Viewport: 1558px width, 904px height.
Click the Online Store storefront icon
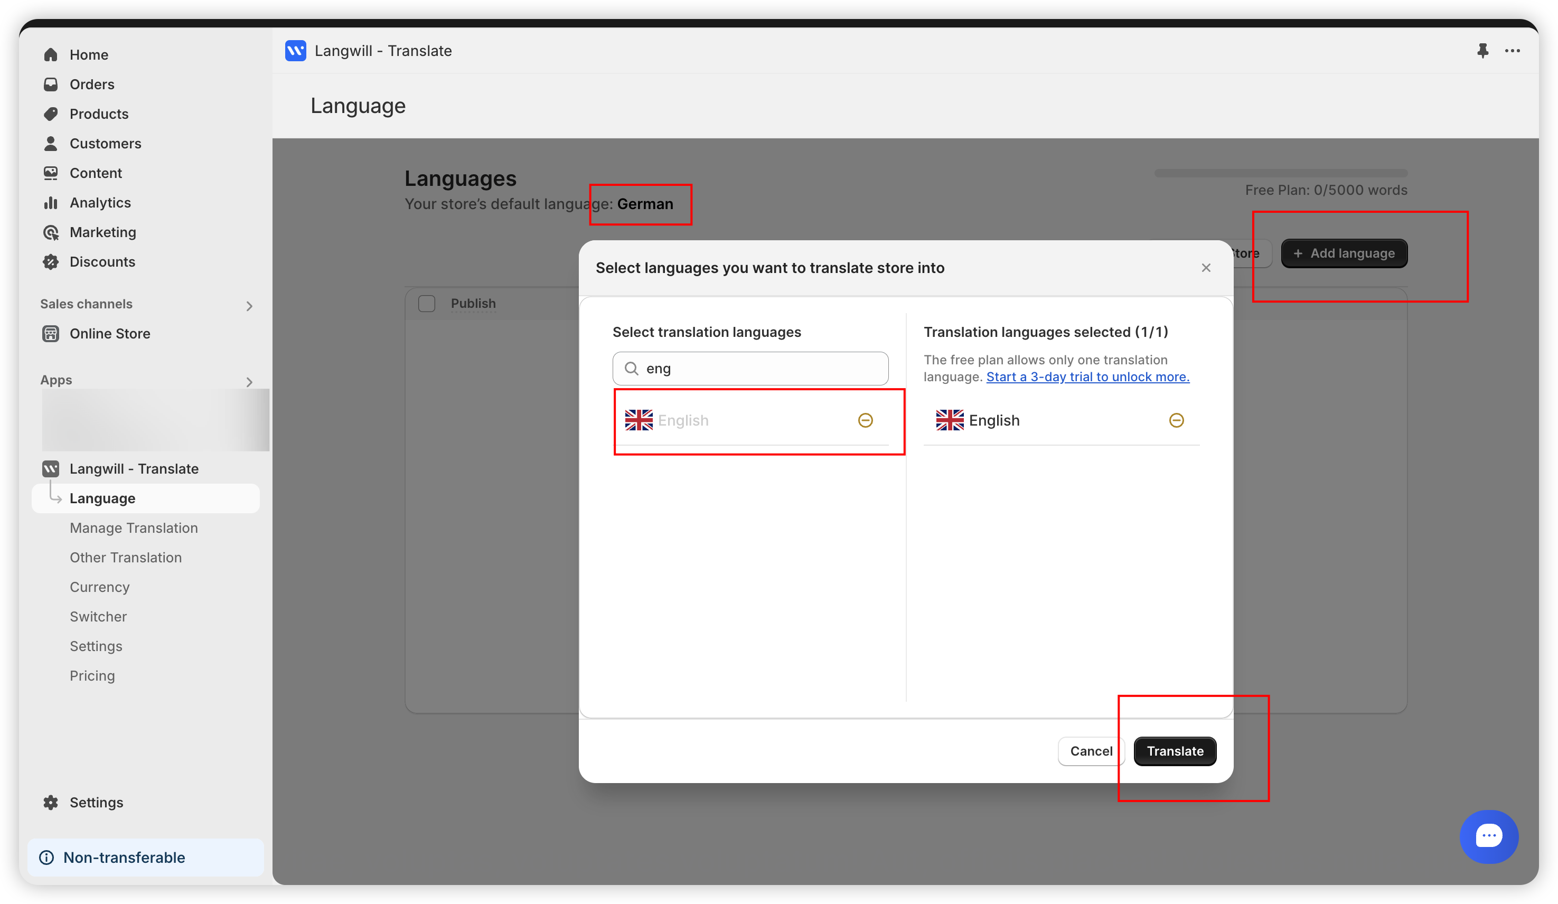[51, 334]
